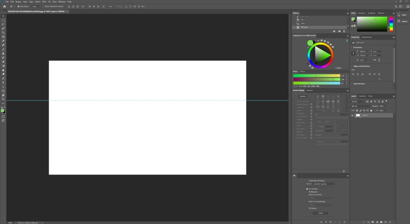
Task: Delete layer with Layers panel trash icon
Action: (x=390, y=222)
